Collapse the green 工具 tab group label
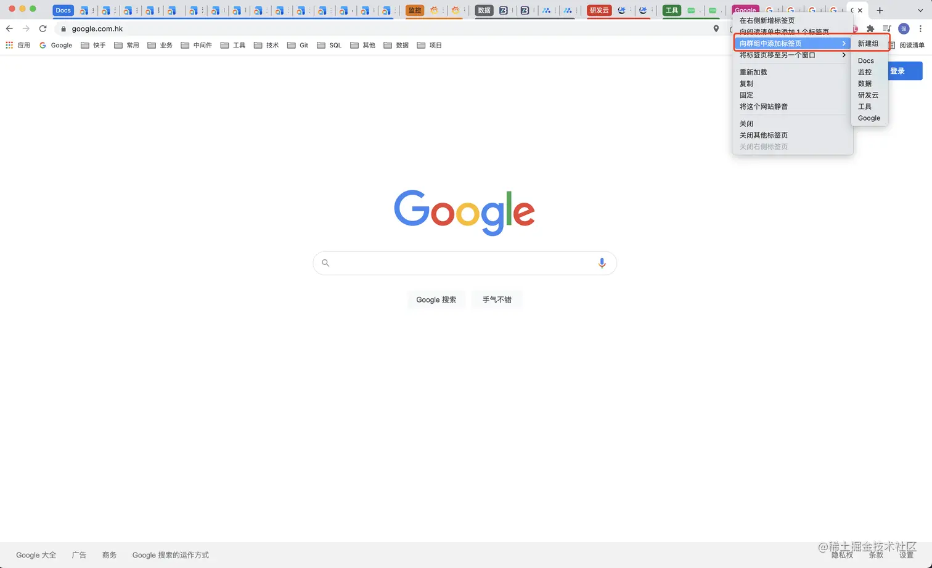The width and height of the screenshot is (932, 568). click(672, 10)
